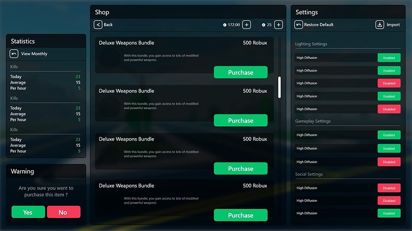Viewport: 412px width, 231px height.
Task: Click the coin icon next to 172.00
Action: [225, 25]
